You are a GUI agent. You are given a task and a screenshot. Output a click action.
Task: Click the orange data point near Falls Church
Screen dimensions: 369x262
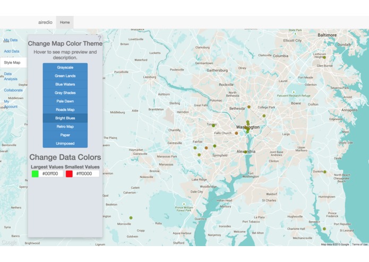(236, 133)
